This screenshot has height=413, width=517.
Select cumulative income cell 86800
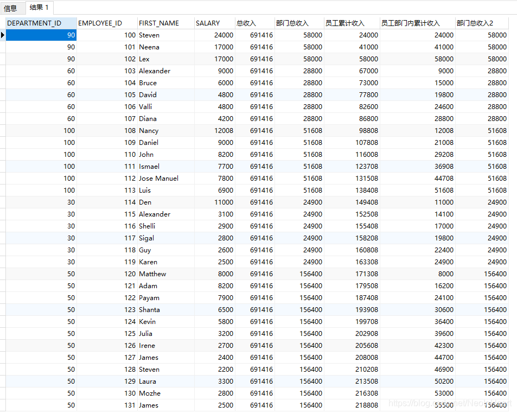click(352, 118)
